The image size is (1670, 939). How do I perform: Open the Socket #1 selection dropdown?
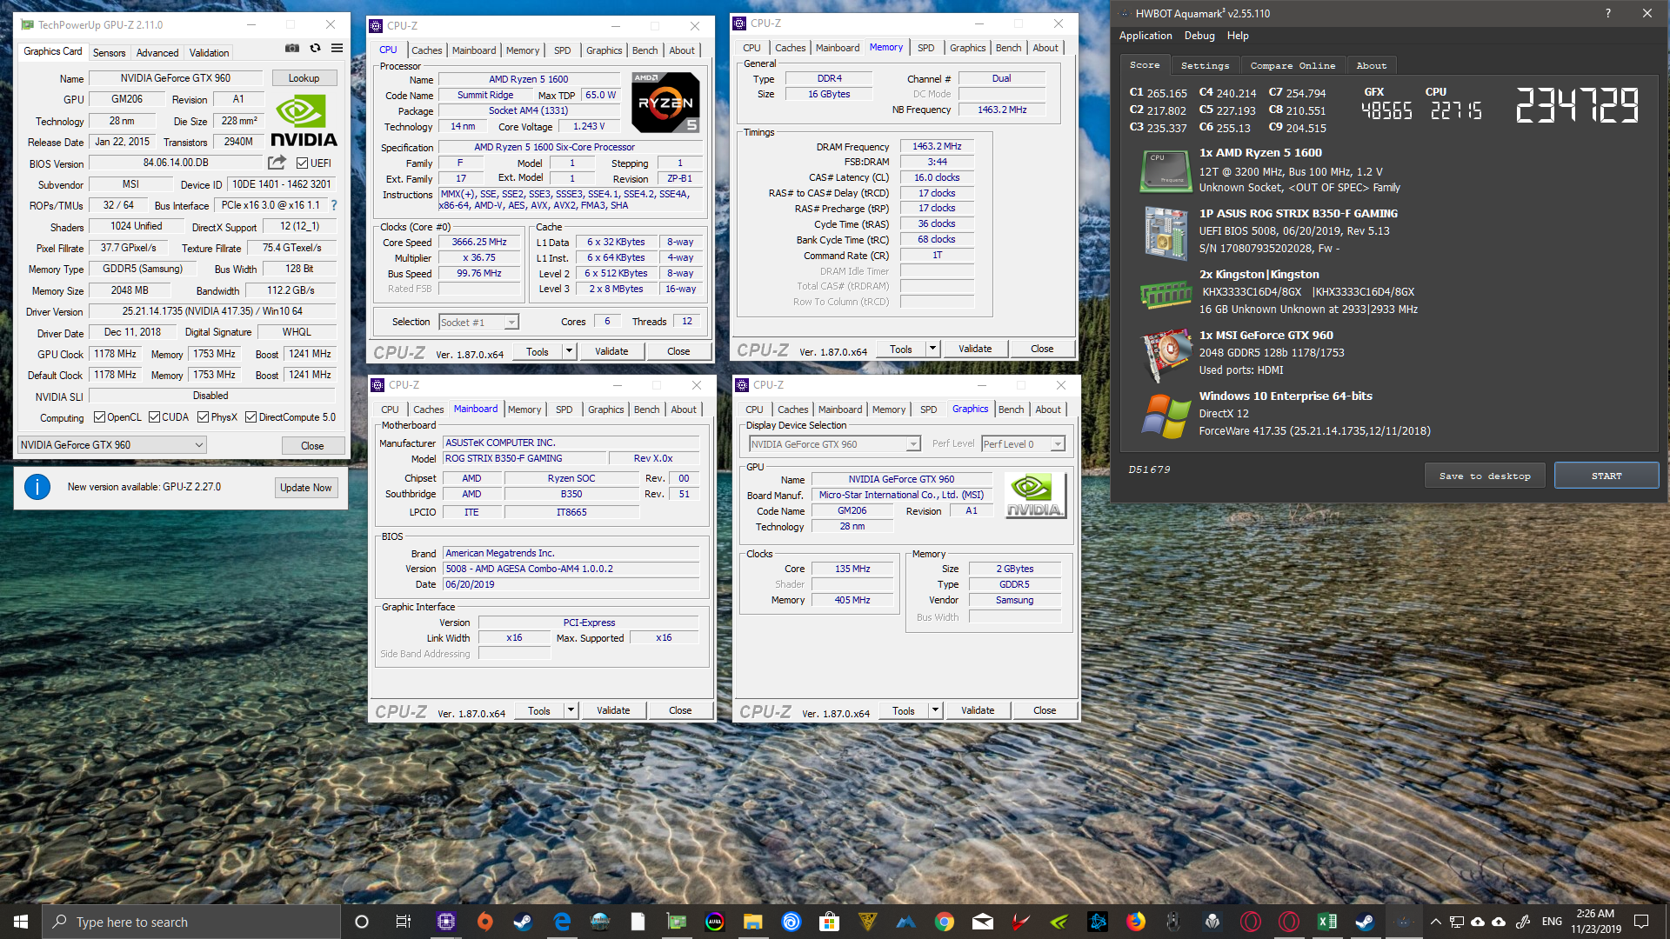478,323
